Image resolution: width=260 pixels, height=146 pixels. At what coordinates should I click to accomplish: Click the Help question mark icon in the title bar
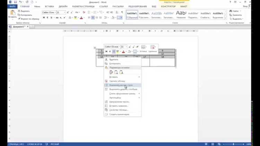[x=230, y=2]
